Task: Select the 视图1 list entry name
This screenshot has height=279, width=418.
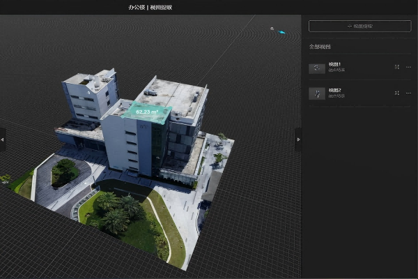Action: coord(335,64)
